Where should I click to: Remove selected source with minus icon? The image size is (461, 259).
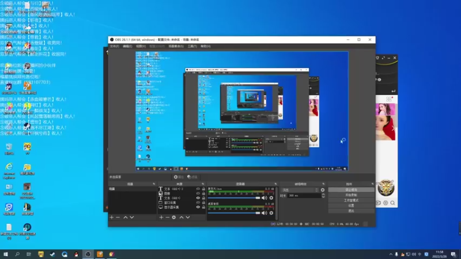tap(168, 218)
